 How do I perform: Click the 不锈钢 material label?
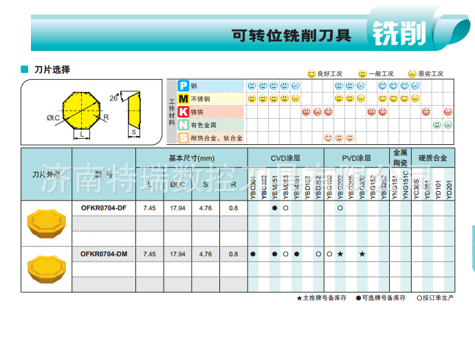(x=200, y=99)
